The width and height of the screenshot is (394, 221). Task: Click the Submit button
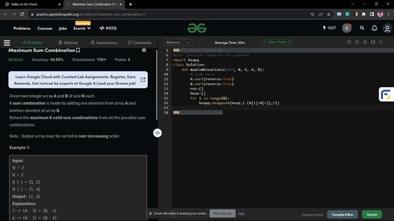click(x=372, y=214)
